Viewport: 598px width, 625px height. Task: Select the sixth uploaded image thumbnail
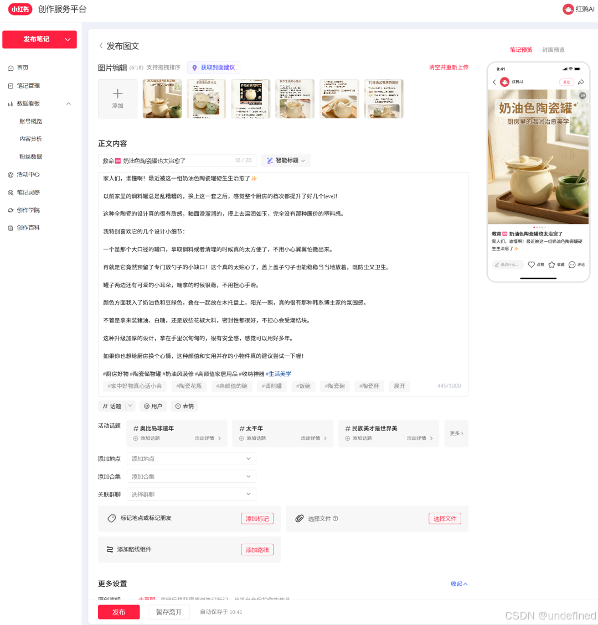(x=383, y=98)
